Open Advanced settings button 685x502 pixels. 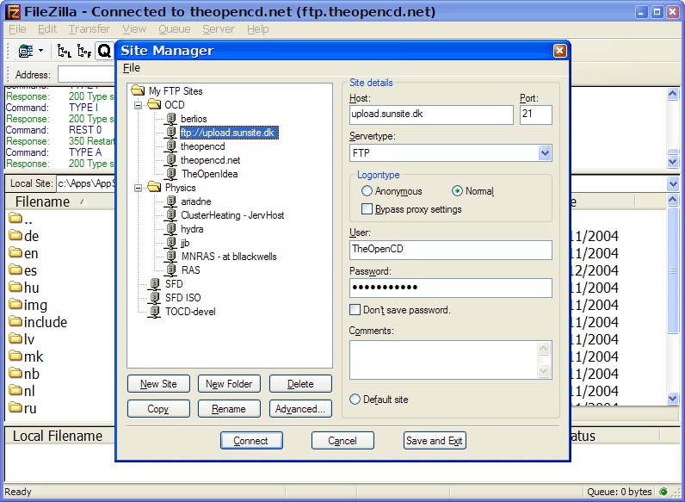tap(300, 409)
